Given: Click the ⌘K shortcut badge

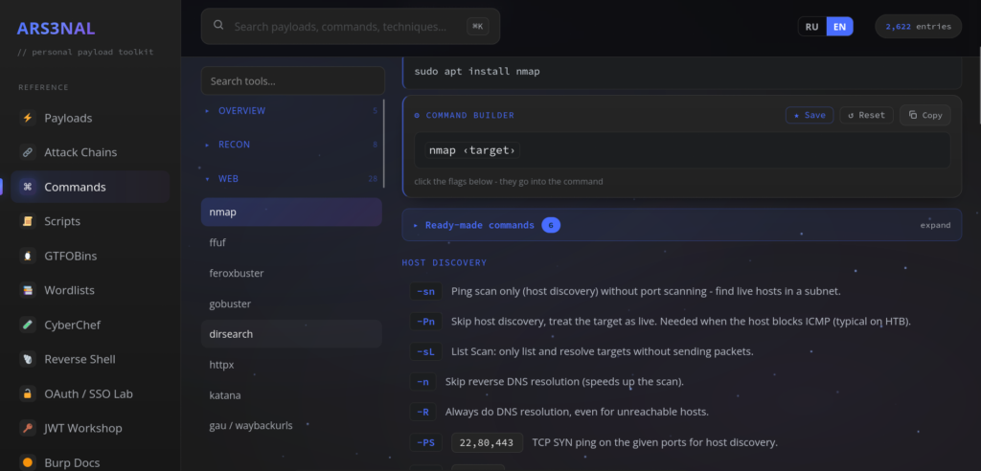Looking at the screenshot, I should tap(477, 26).
